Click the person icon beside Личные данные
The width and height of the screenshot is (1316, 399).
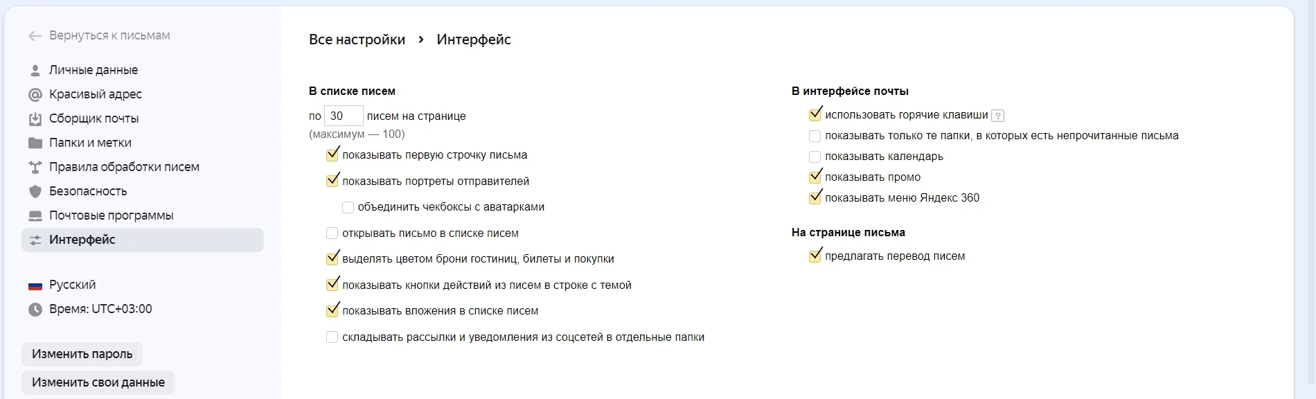coord(35,70)
